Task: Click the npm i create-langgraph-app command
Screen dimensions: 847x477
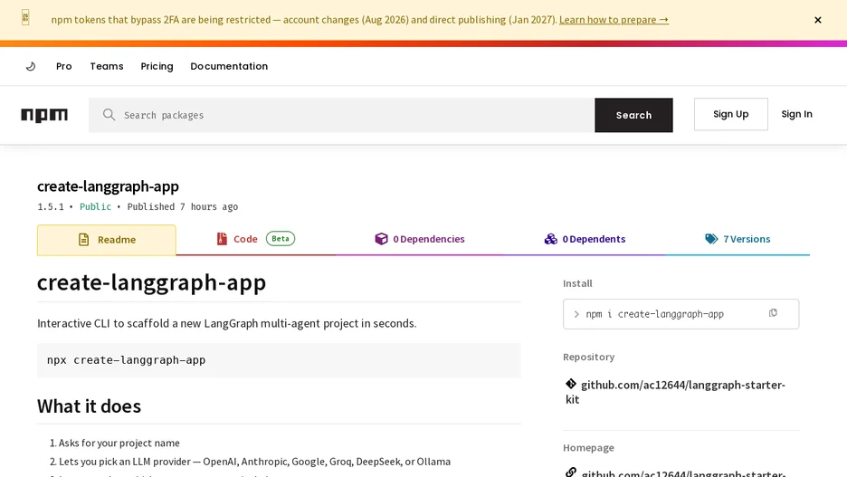Action: (654, 314)
